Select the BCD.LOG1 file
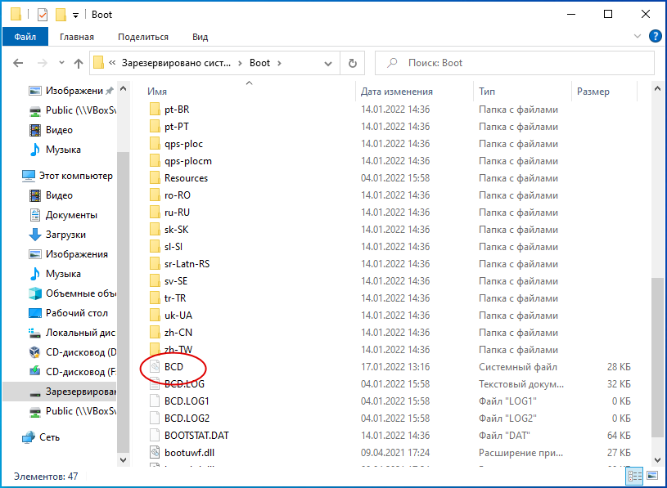 click(187, 401)
